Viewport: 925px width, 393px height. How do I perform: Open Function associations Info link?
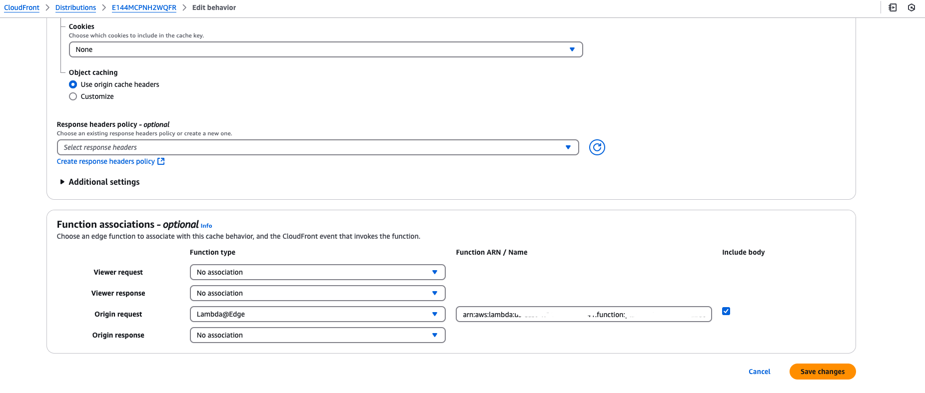coord(206,226)
